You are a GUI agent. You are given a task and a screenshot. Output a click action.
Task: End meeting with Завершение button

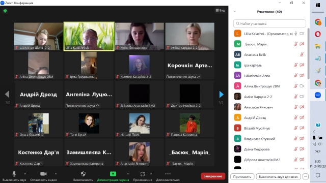click(x=213, y=176)
